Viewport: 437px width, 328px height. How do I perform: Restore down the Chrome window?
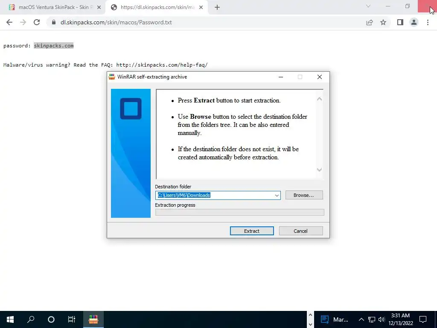[x=408, y=6]
